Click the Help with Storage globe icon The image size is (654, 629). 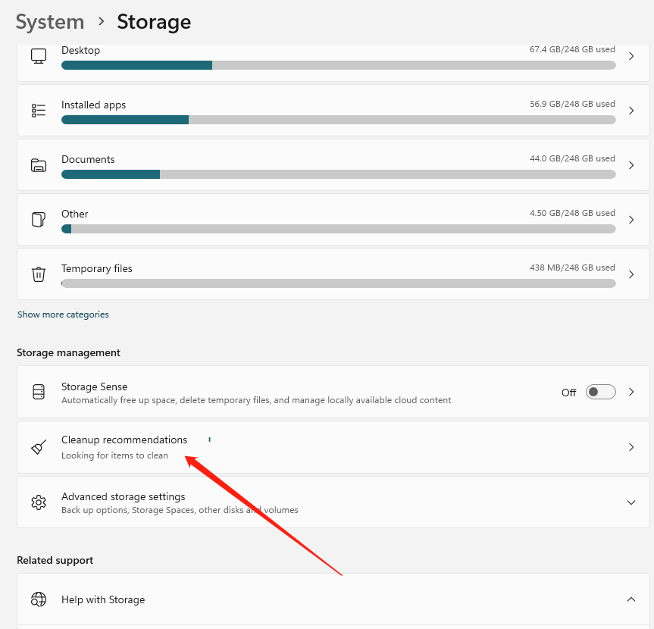tap(39, 599)
